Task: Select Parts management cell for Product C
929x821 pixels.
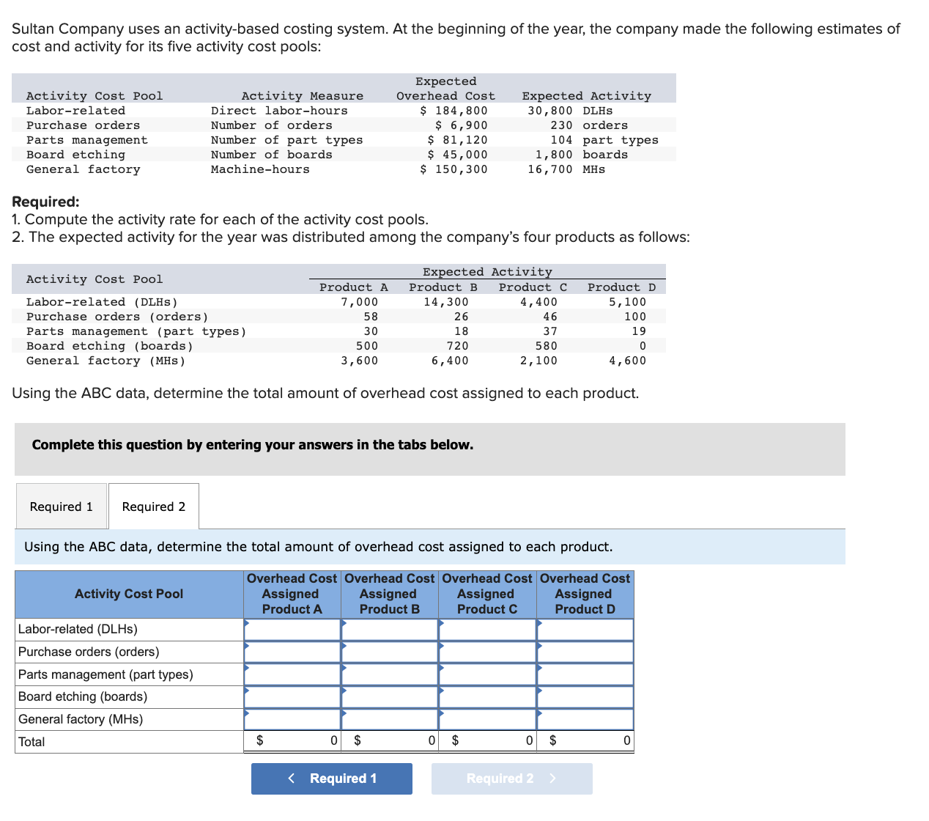Action: [487, 674]
